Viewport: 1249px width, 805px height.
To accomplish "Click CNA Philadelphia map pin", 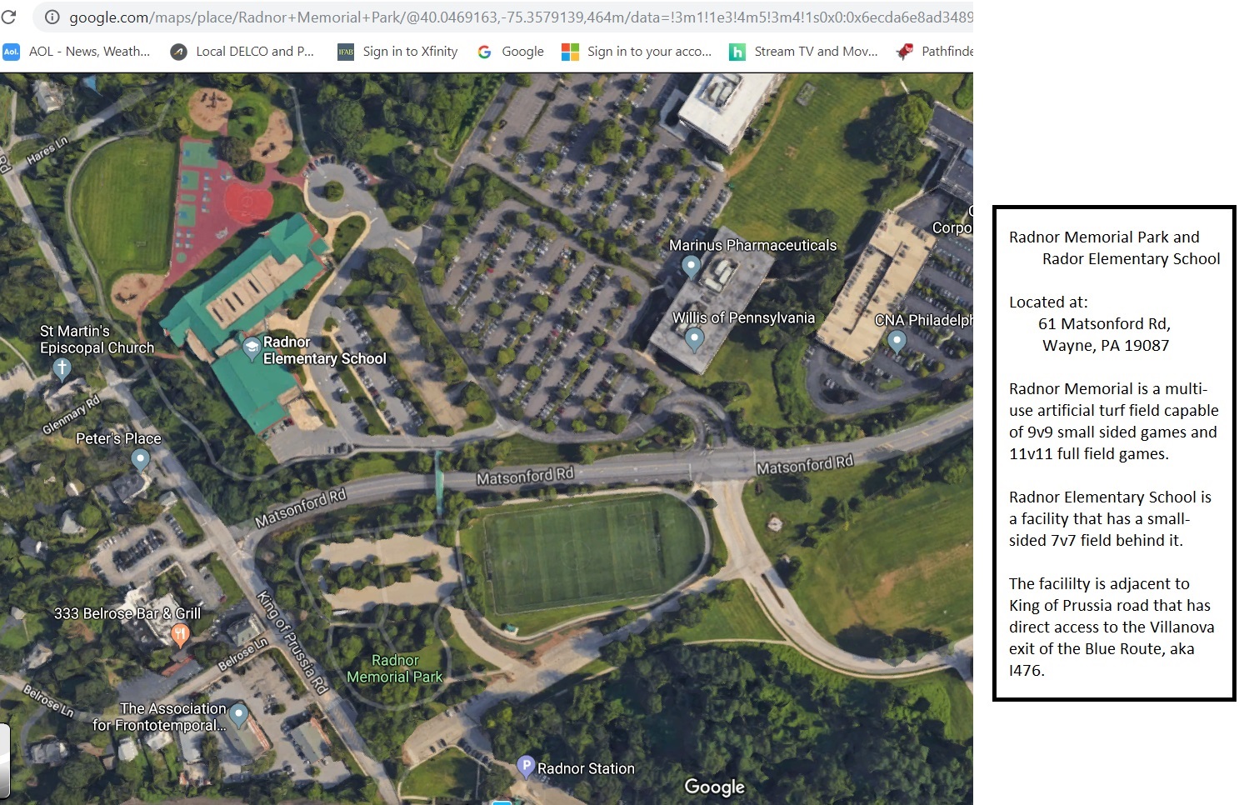I will [897, 341].
